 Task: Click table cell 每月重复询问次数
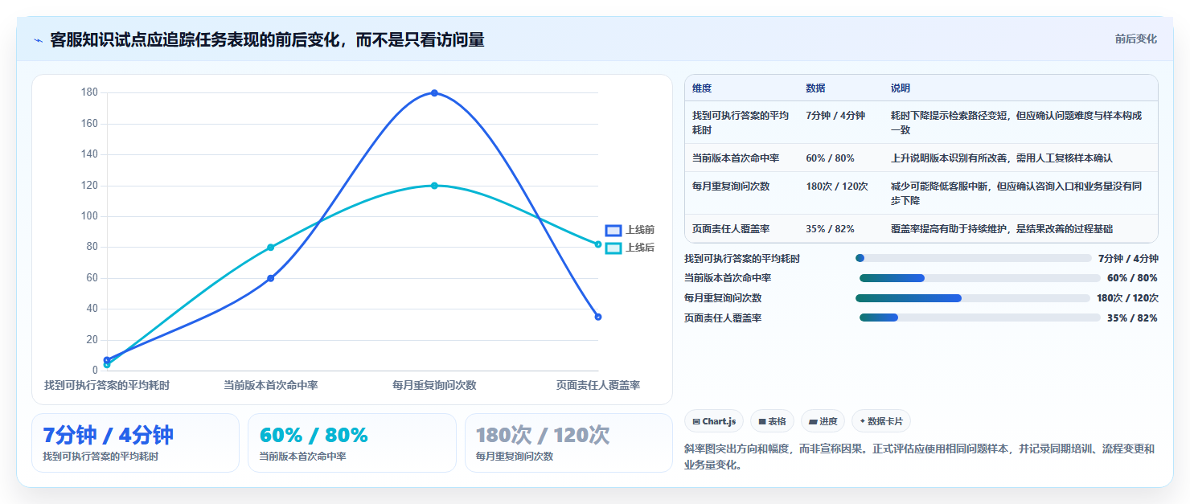pos(731,186)
